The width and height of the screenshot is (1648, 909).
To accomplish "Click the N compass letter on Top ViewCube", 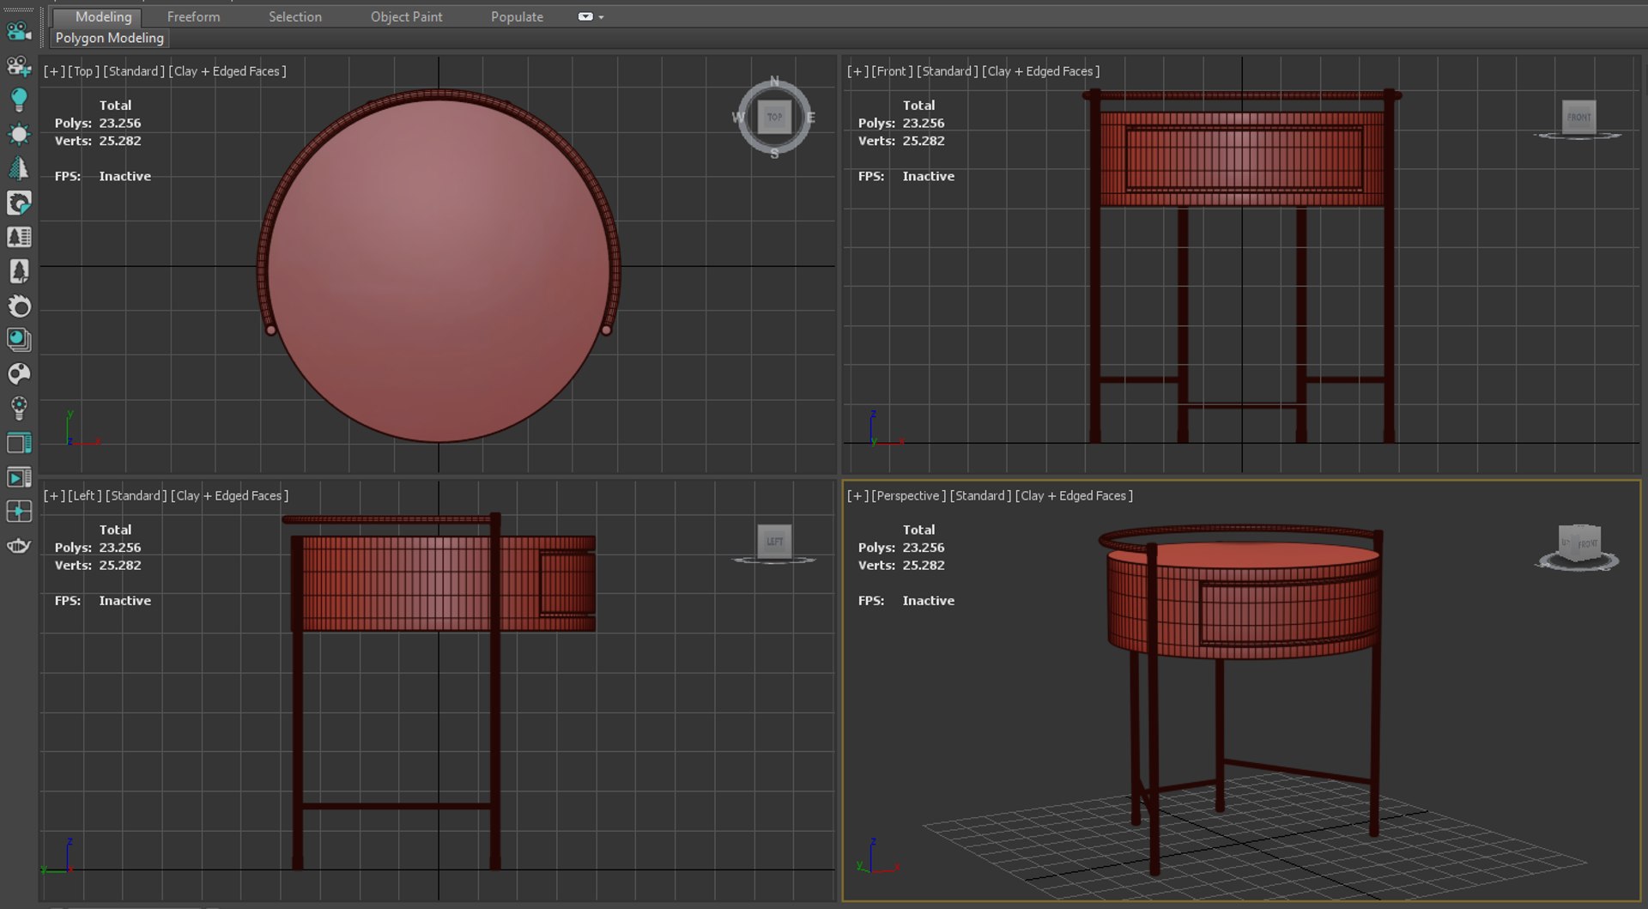I will 774,82.
